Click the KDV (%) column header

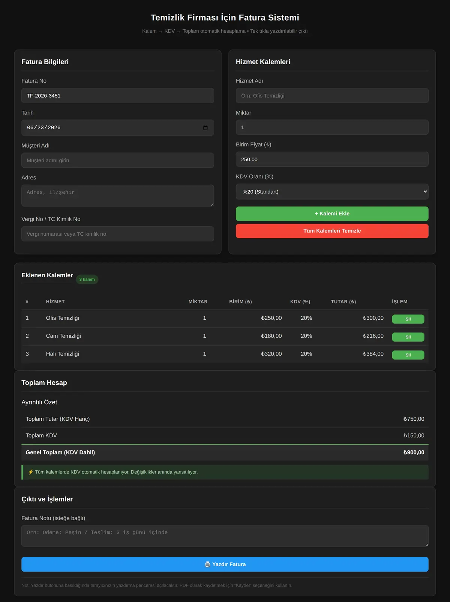pyautogui.click(x=300, y=302)
